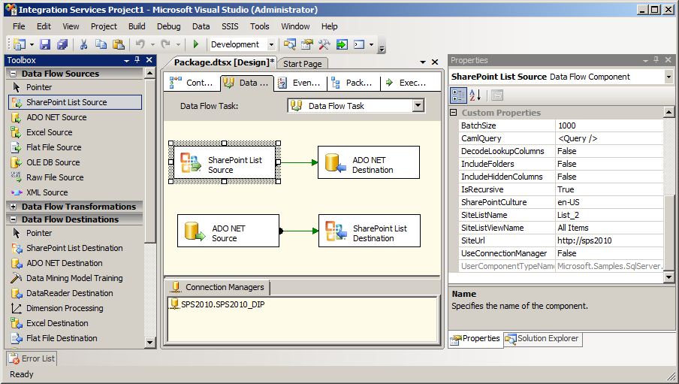Select SPS2010.SPS2010_DIP connection manager
The image size is (679, 384).
(x=217, y=304)
